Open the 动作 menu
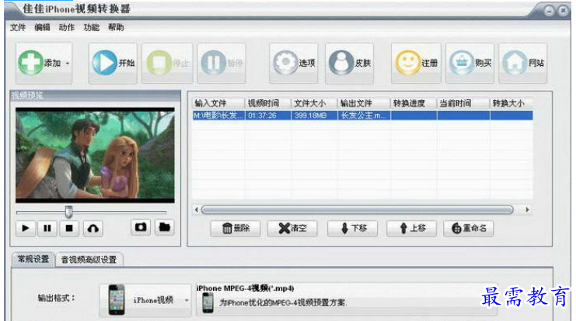 click(67, 27)
